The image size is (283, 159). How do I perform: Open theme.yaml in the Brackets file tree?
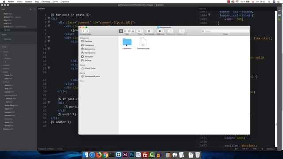click(8, 129)
